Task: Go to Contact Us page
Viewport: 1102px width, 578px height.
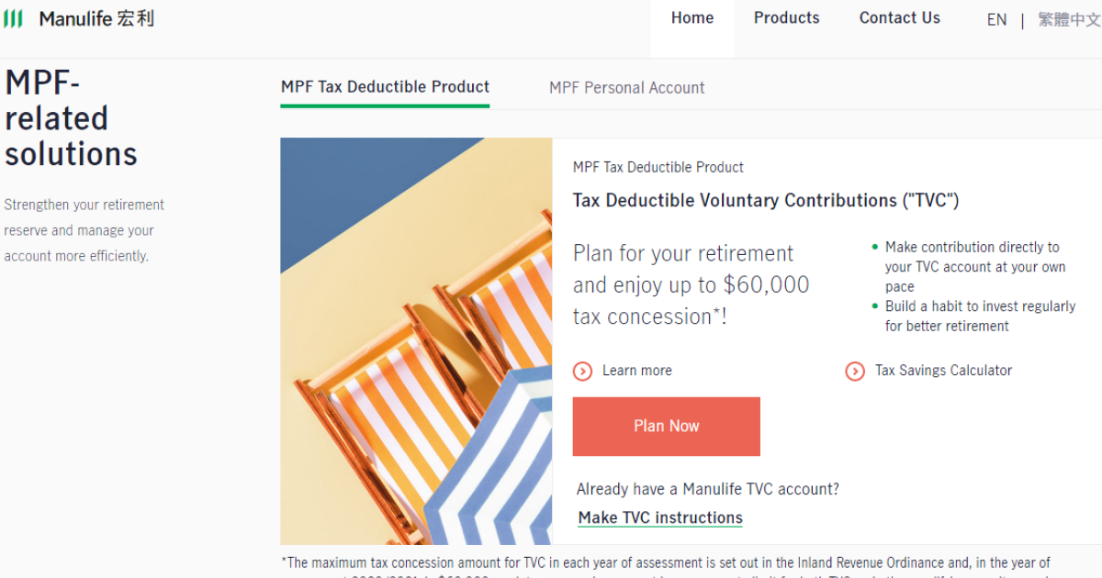Action: (x=899, y=18)
